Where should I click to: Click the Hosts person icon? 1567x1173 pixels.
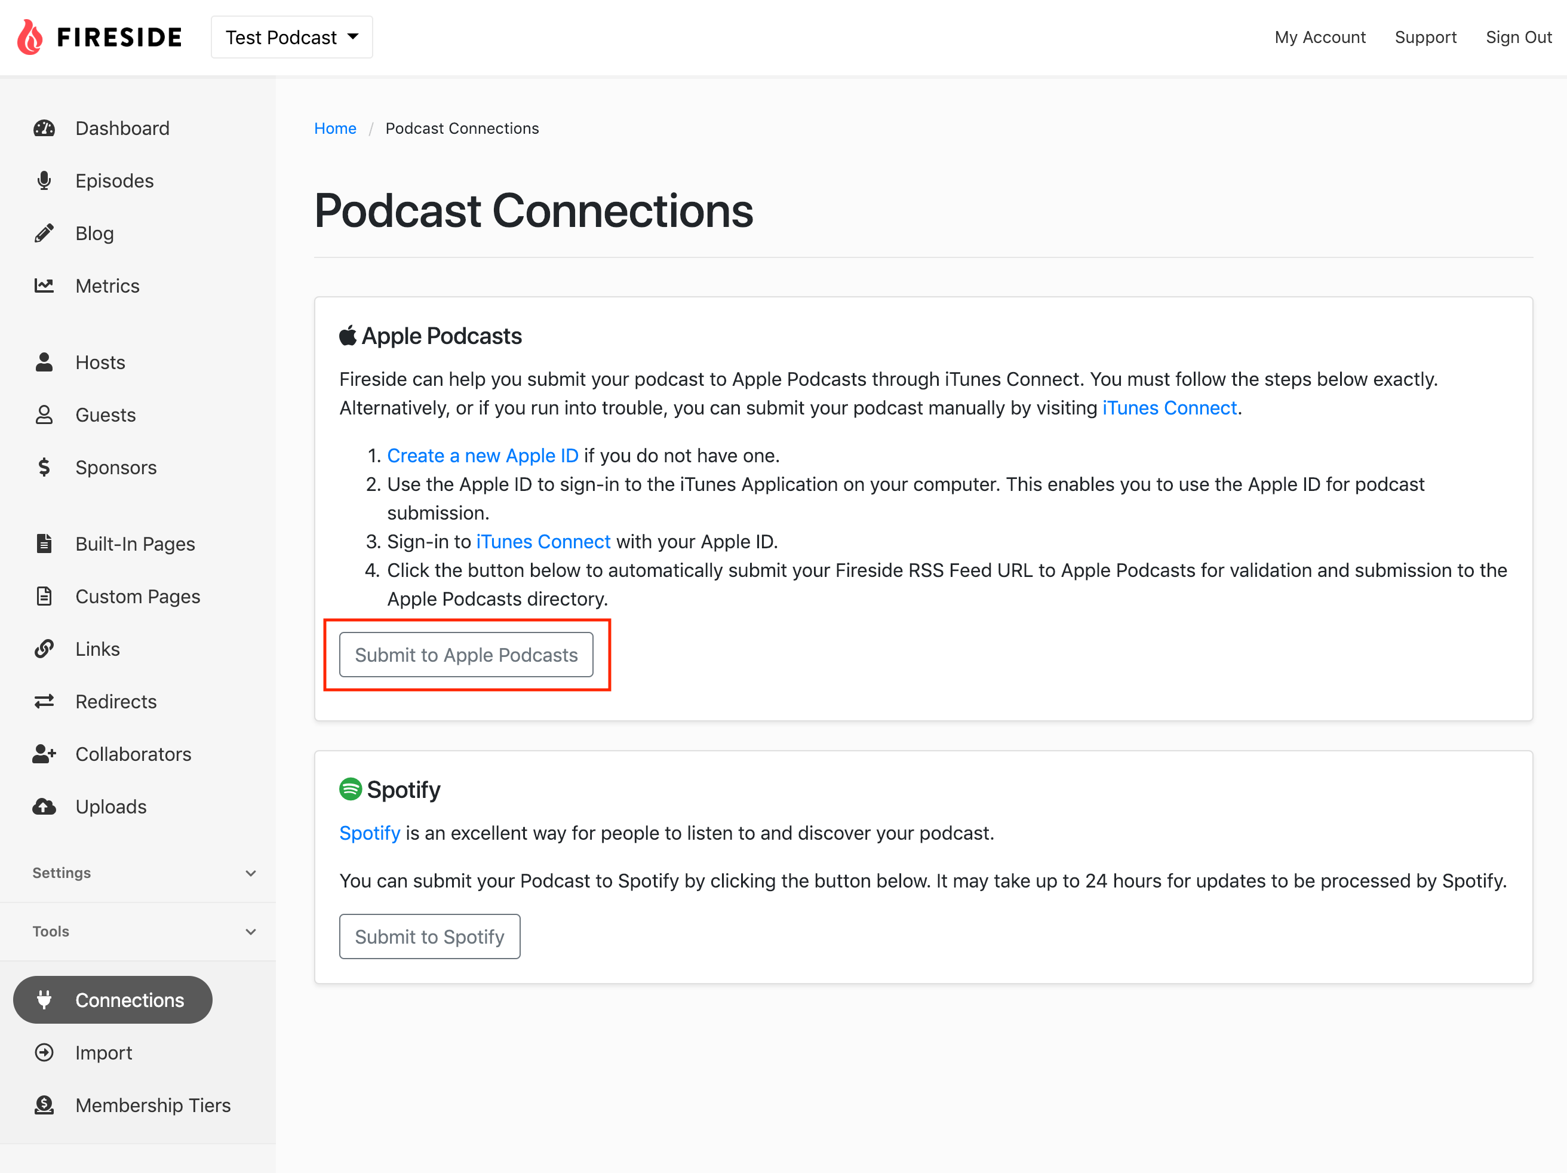pyautogui.click(x=44, y=362)
